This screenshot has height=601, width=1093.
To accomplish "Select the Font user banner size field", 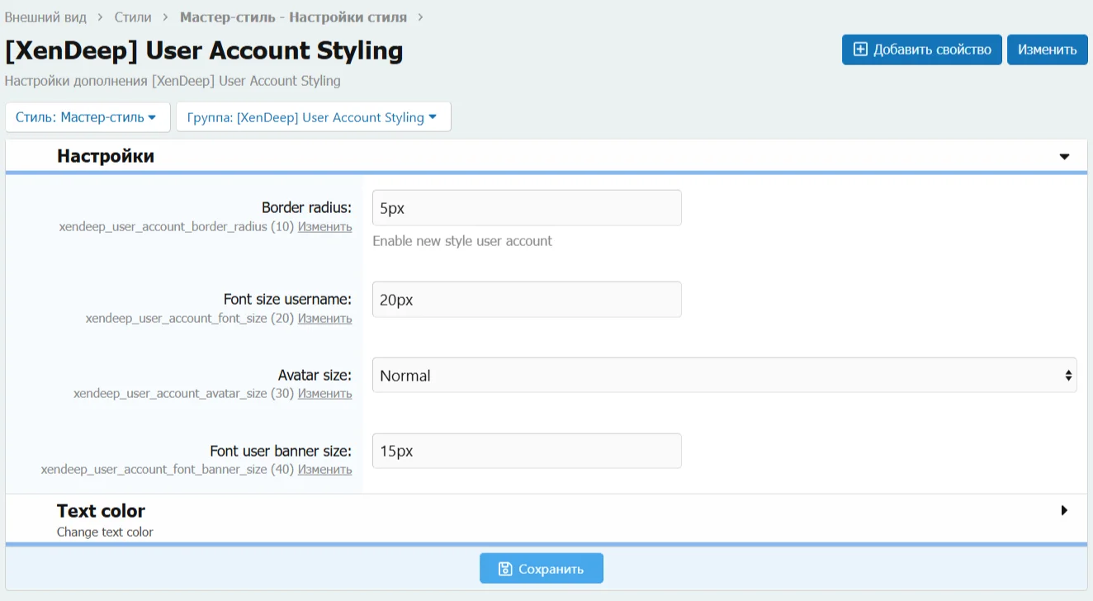I will pyautogui.click(x=527, y=452).
